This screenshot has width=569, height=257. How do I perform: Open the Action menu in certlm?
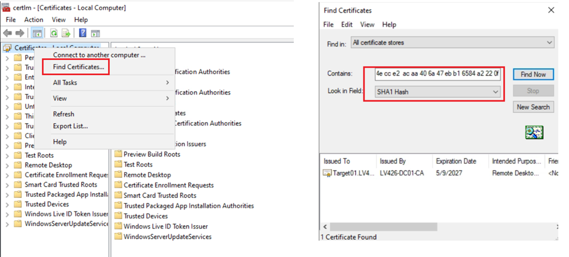point(34,20)
